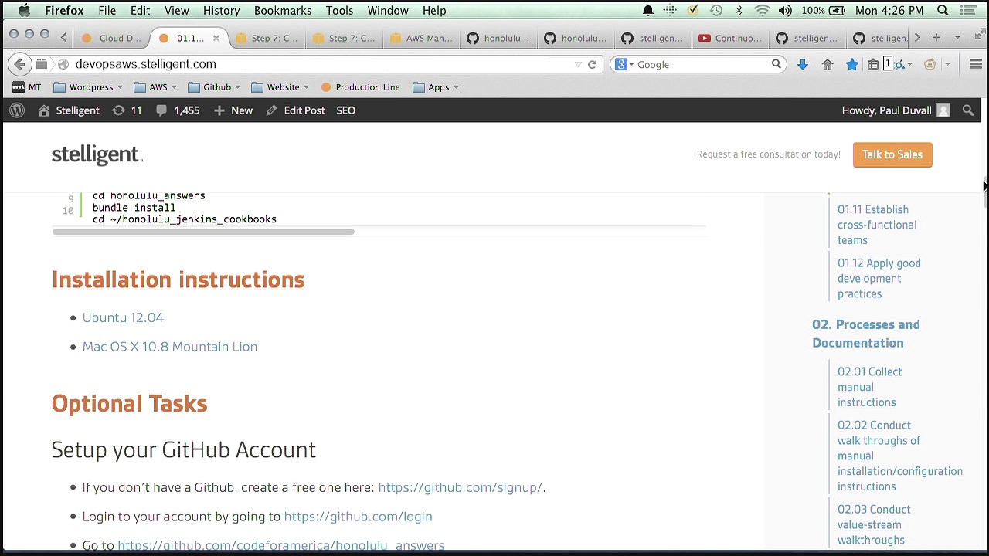Viewport: 989px width, 556px height.
Task: Click the admin bar search magnifier
Action: tap(967, 110)
